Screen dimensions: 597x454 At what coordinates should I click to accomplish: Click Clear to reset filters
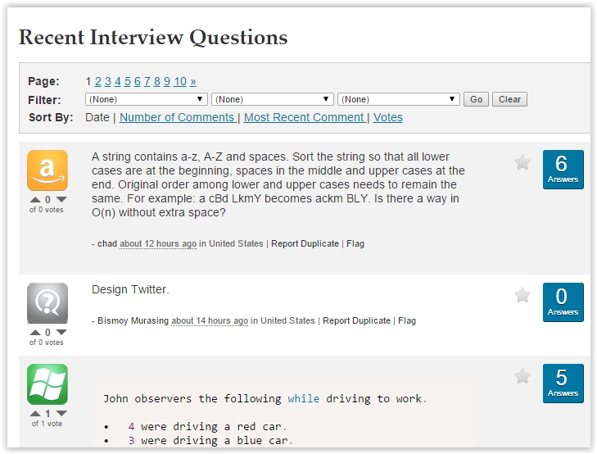[509, 99]
